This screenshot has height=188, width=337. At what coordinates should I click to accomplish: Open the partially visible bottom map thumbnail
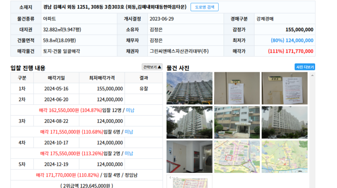click(189, 181)
